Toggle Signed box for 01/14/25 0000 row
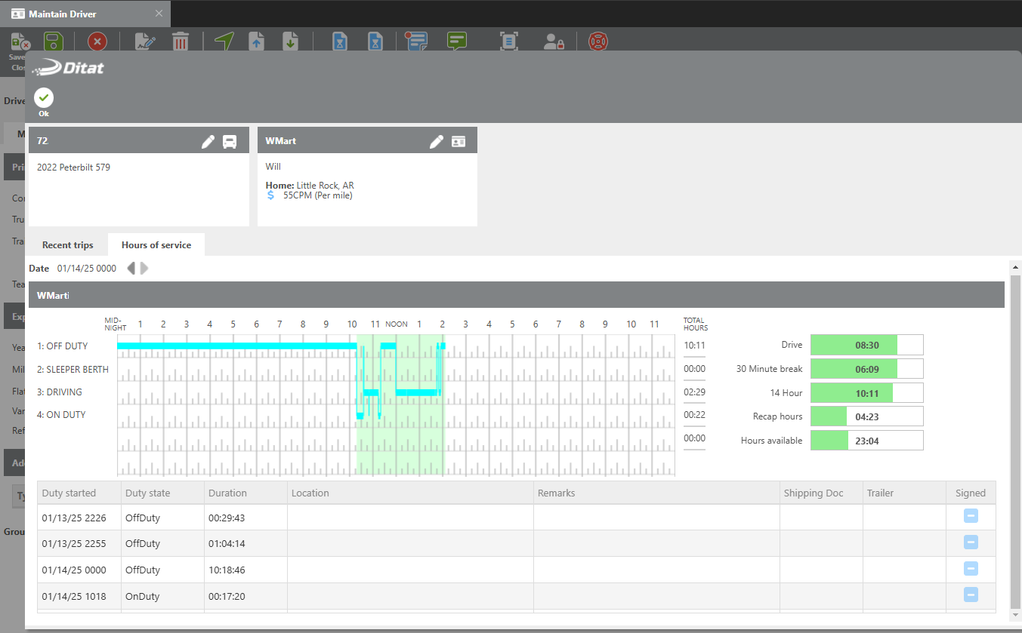Image resolution: width=1022 pixels, height=633 pixels. 971,569
